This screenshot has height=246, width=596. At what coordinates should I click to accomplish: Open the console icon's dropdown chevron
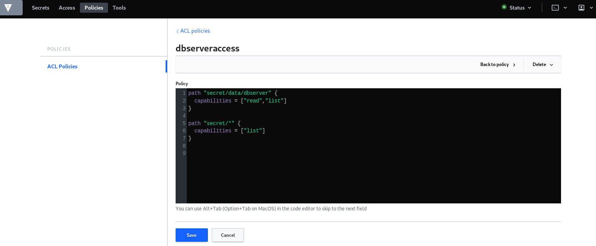click(x=565, y=7)
